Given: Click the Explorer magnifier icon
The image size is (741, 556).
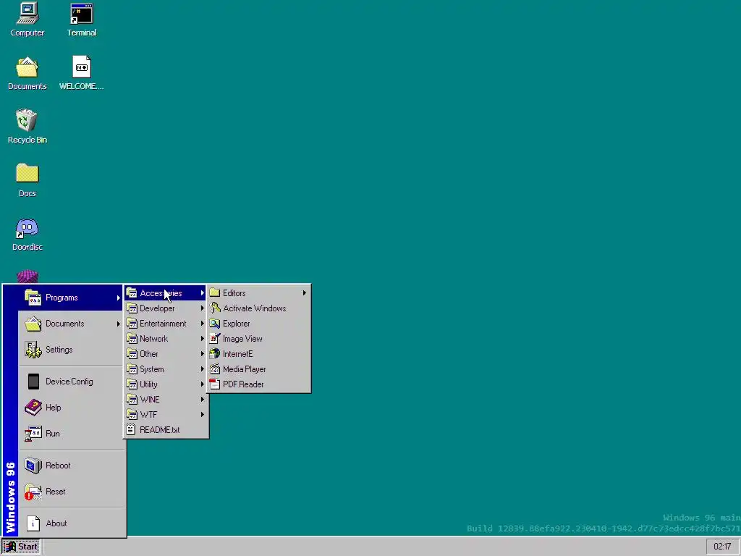Looking at the screenshot, I should click(215, 324).
